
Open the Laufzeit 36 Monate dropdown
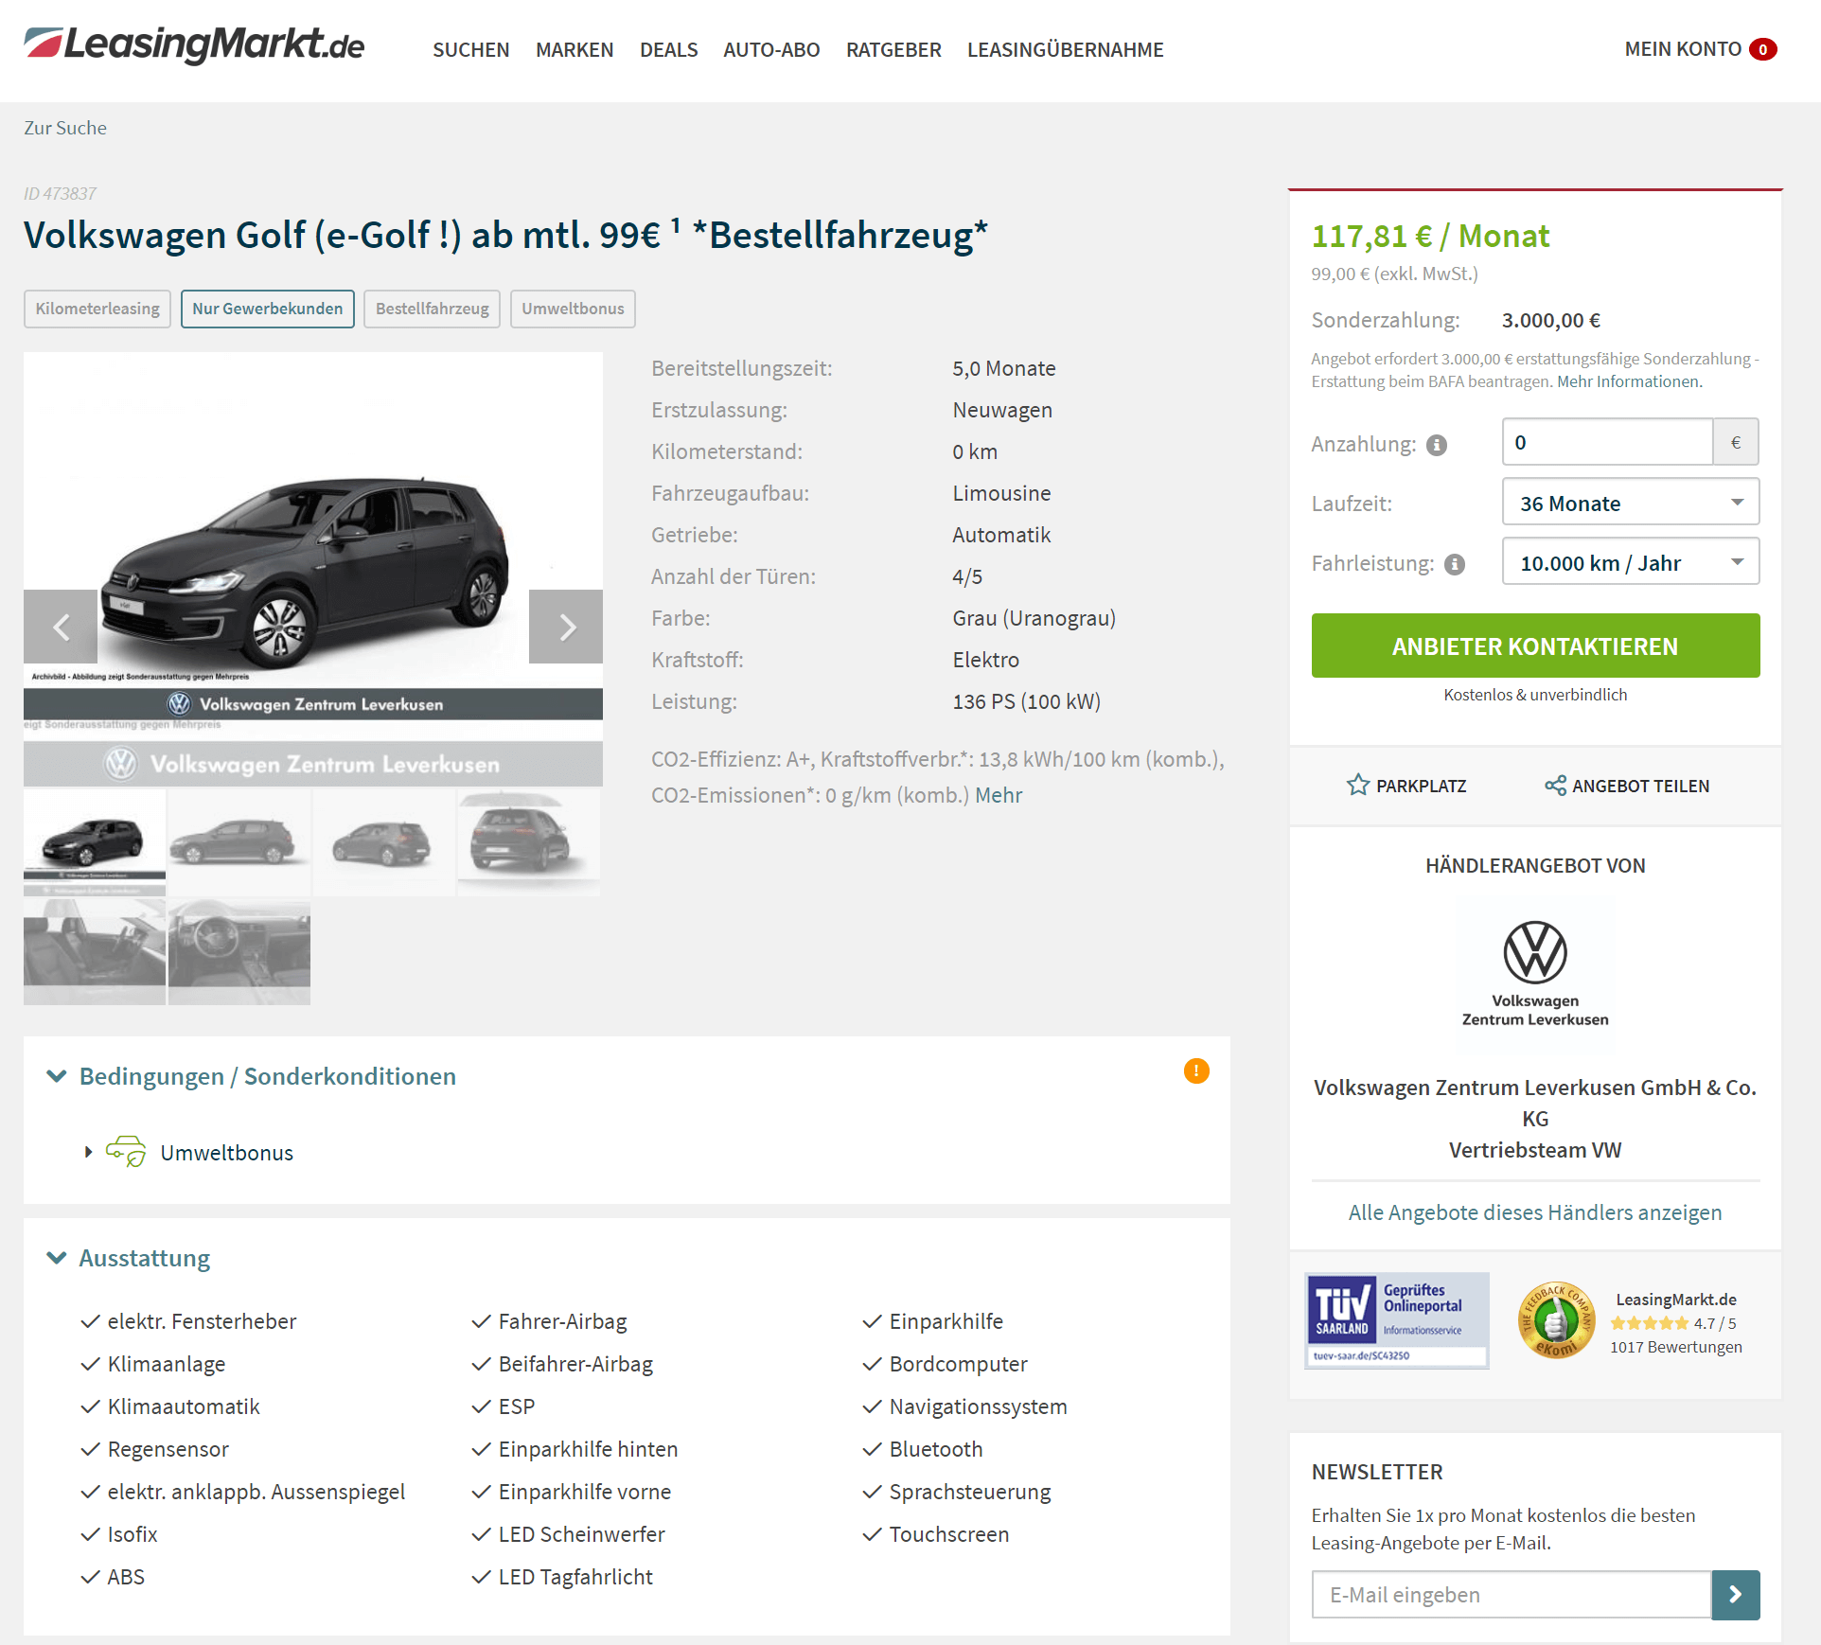(x=1630, y=503)
